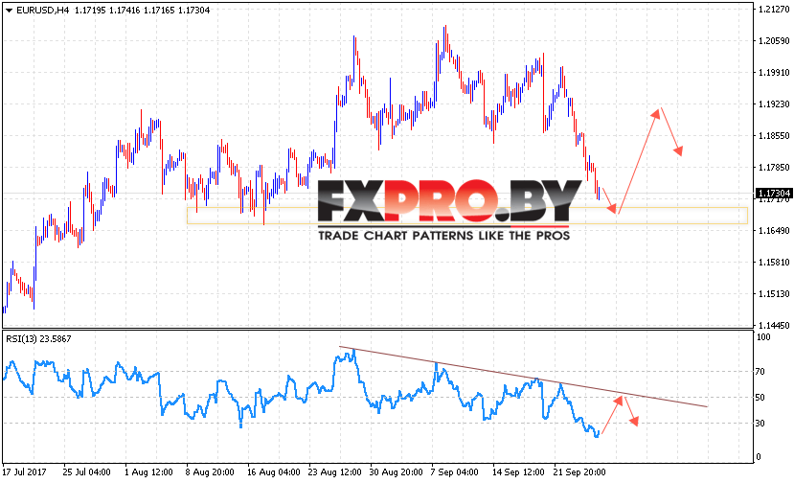Click the current price label 1.17304
The height and width of the screenshot is (483, 794).
pos(774,193)
